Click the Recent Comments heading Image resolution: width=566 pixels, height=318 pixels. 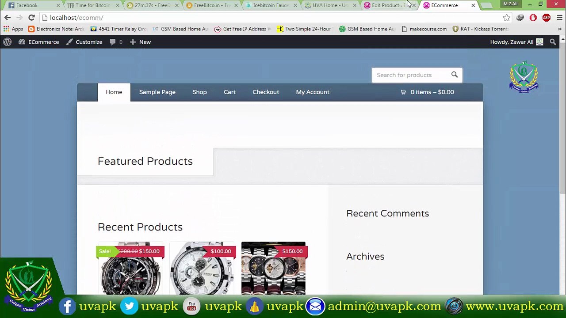point(388,213)
